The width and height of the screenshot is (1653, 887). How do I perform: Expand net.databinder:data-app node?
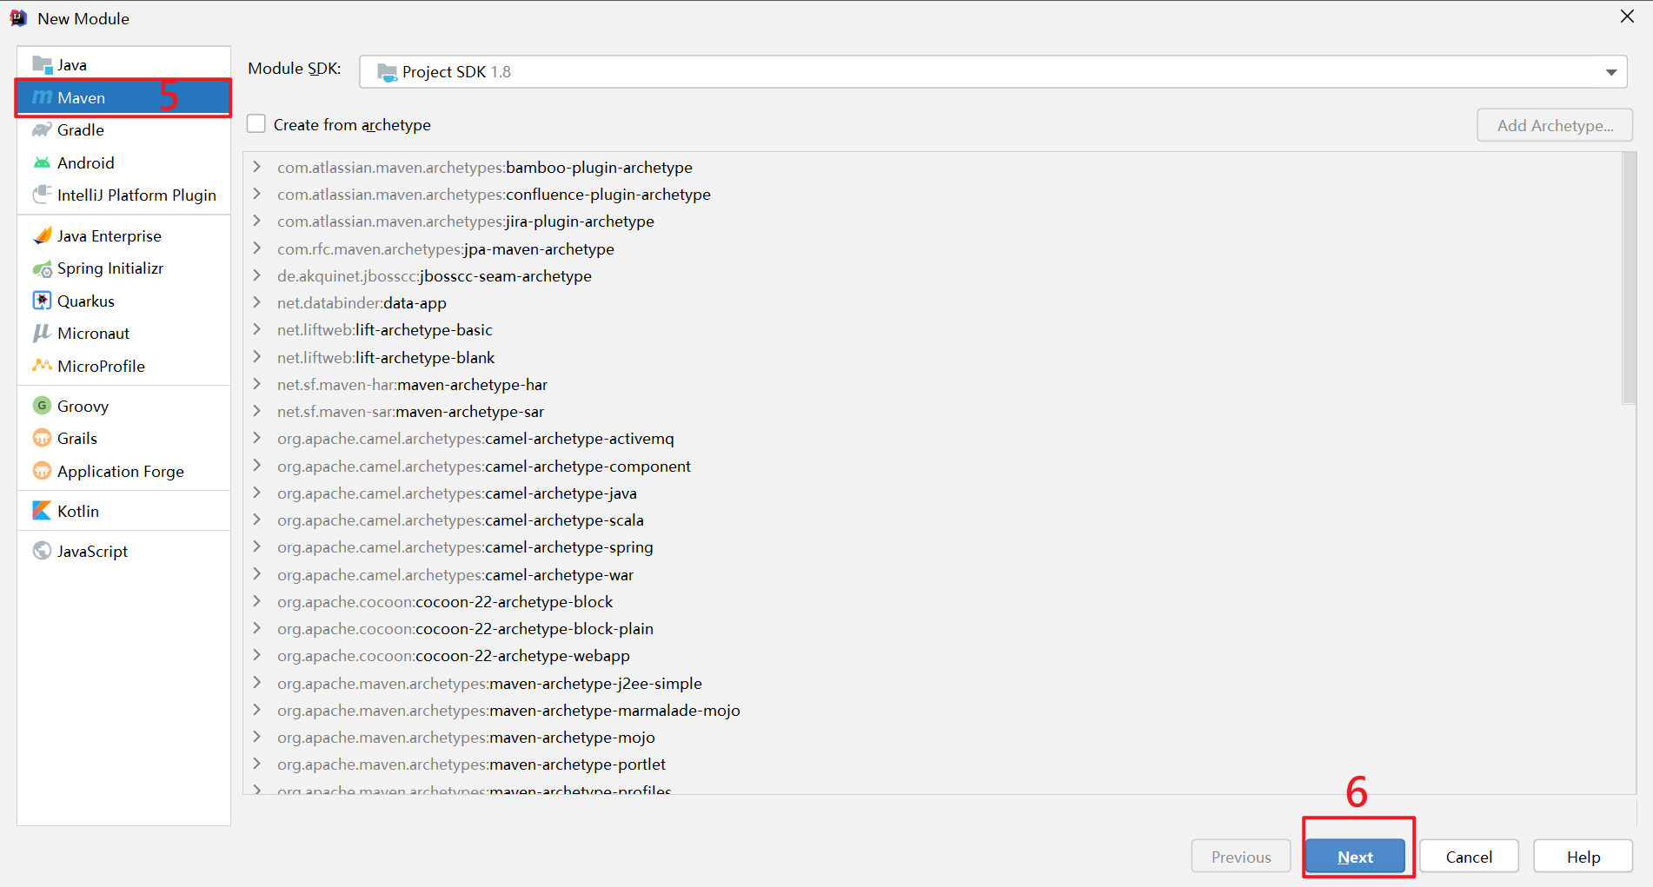click(x=256, y=302)
